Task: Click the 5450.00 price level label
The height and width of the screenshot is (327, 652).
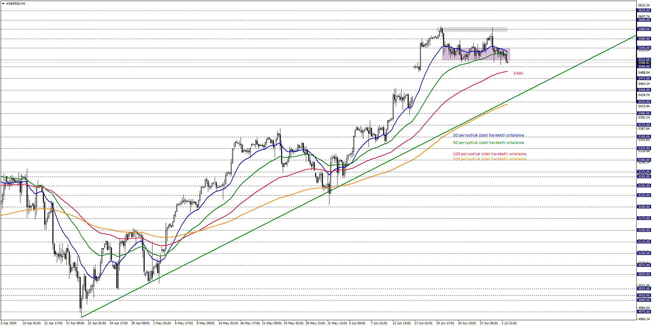Action: click(x=644, y=90)
